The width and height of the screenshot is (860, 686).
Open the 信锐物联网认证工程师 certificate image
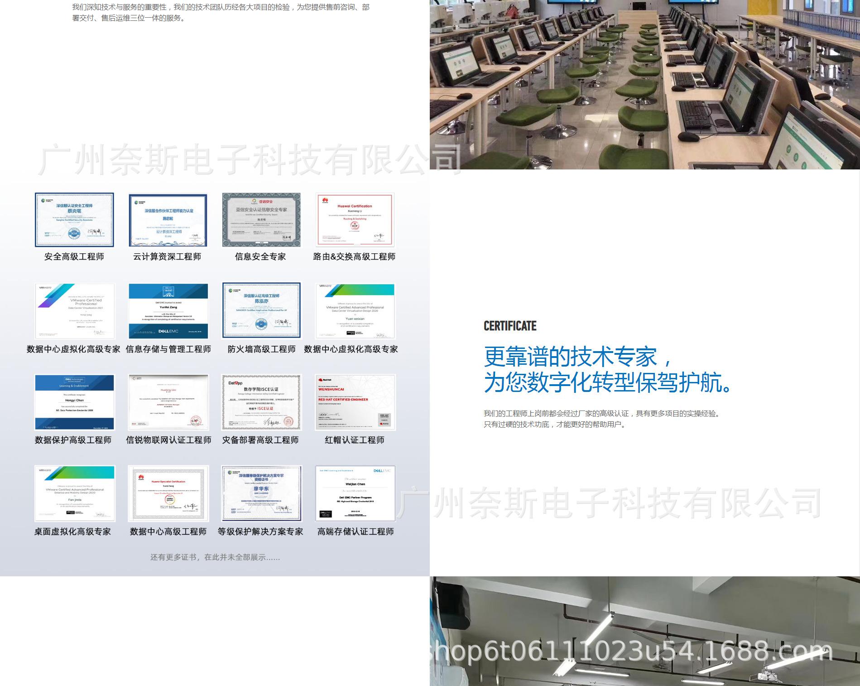[168, 401]
